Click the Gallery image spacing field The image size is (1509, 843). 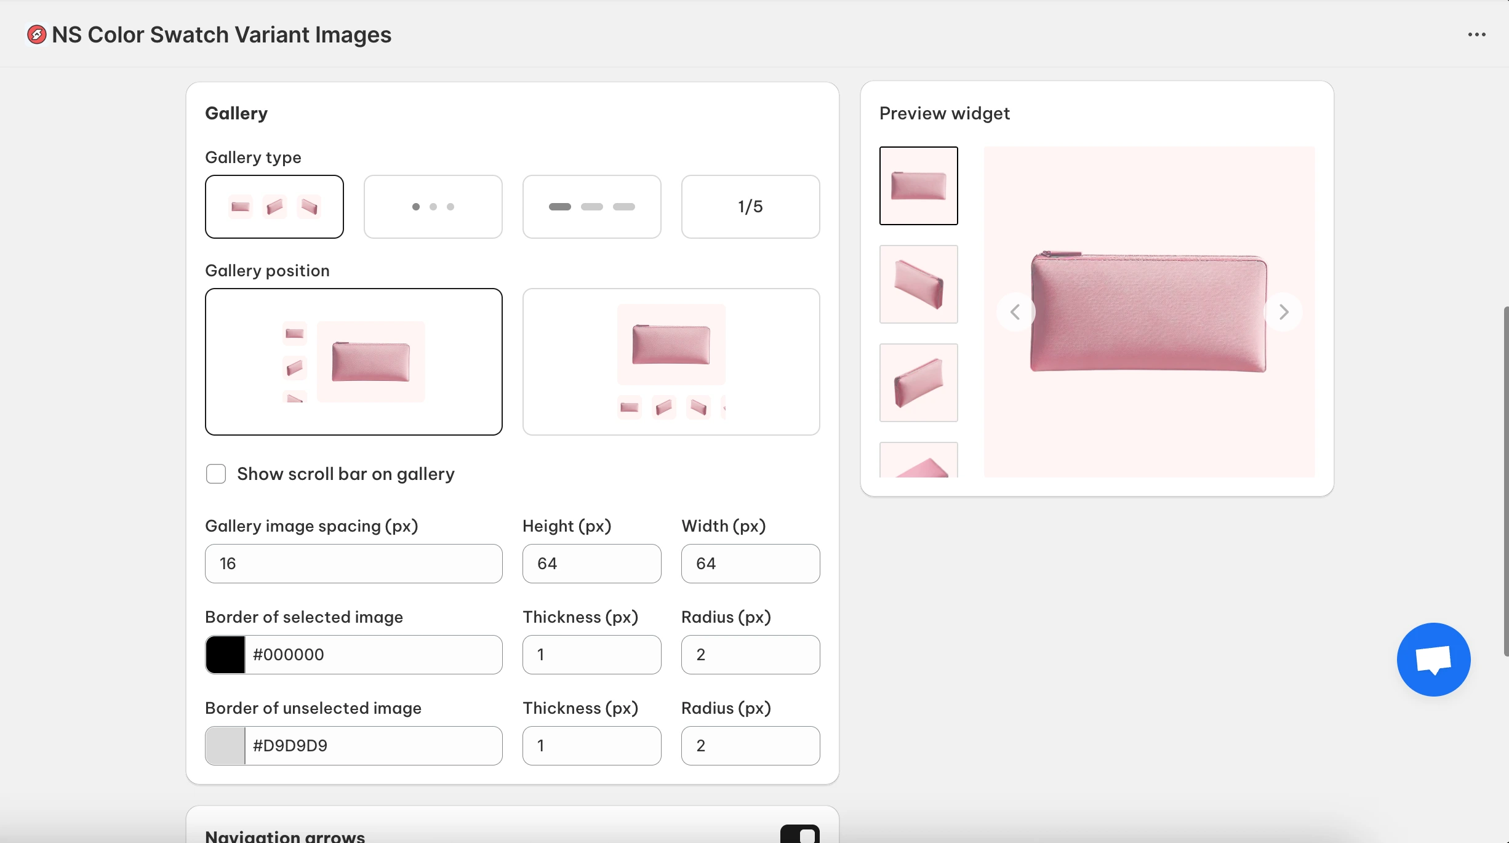pos(353,564)
